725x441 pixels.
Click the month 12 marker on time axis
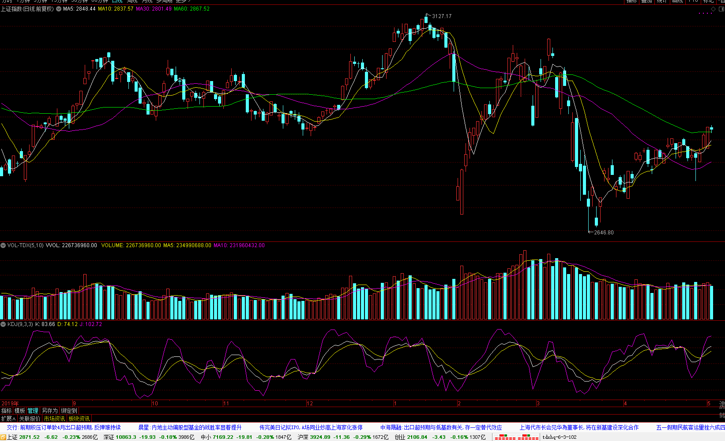[310, 404]
